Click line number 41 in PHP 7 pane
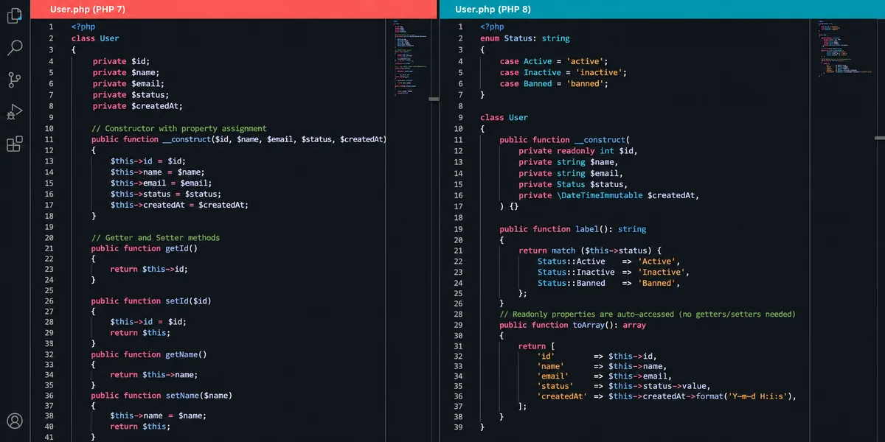The width and height of the screenshot is (885, 442). (x=49, y=437)
